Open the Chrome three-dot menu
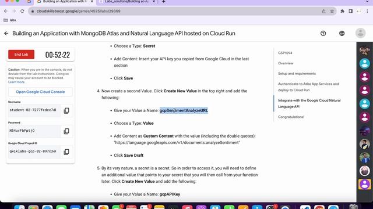 [x=368, y=11]
